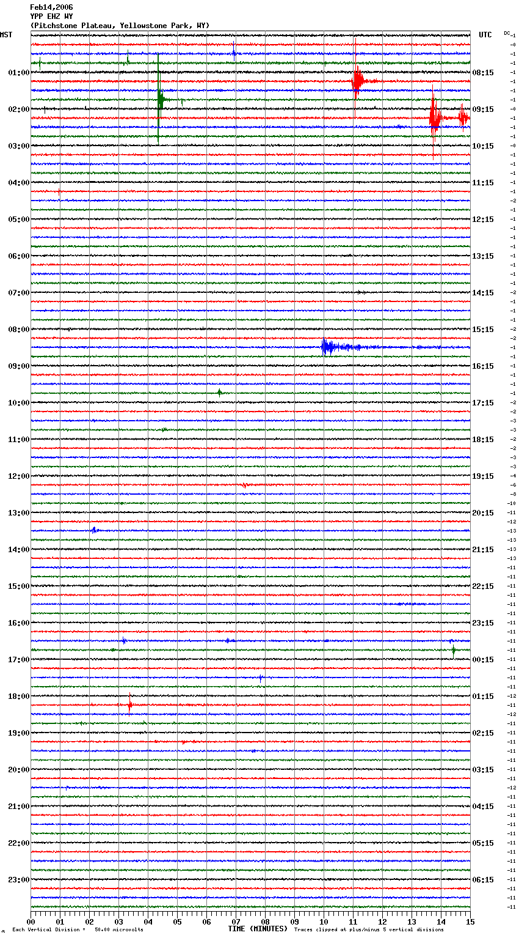Select the 15:00 MST time label
The height and width of the screenshot is (938, 519).
19,586
